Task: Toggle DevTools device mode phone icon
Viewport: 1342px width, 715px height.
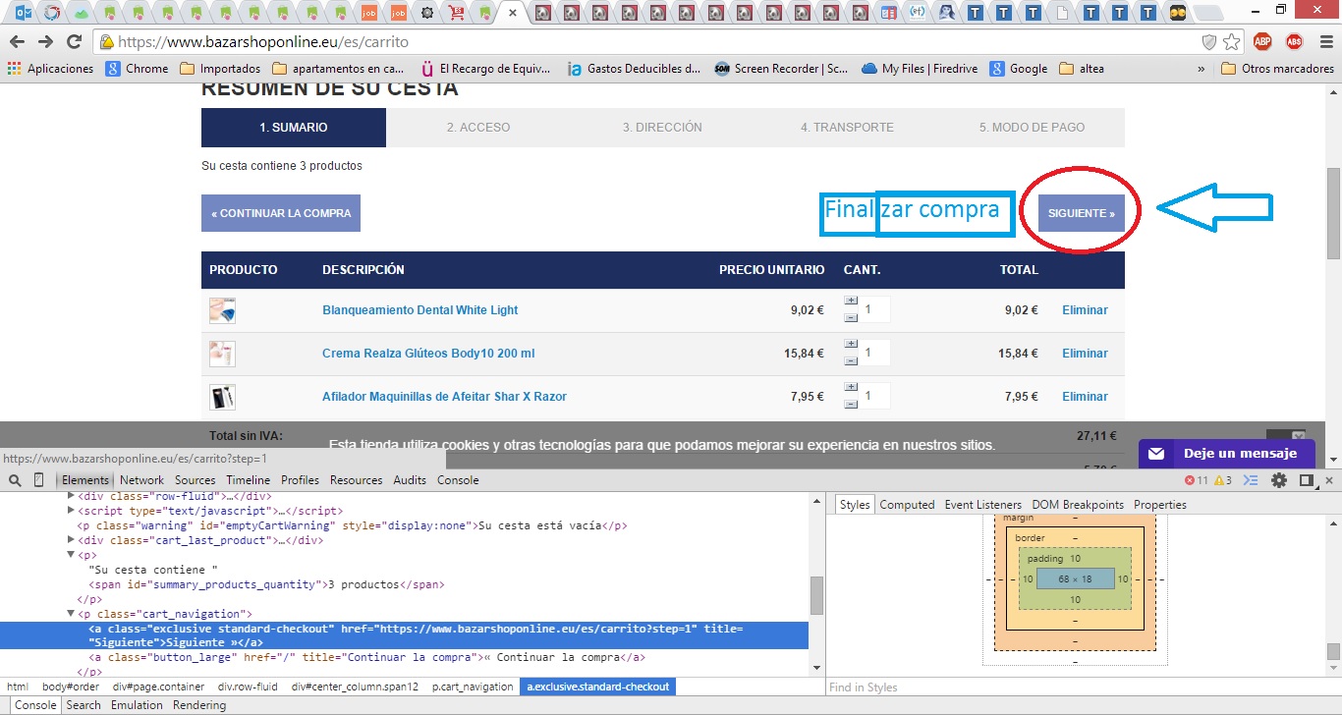Action: point(38,480)
